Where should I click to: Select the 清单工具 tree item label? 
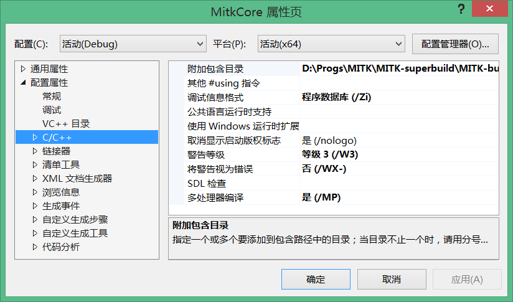[61, 165]
